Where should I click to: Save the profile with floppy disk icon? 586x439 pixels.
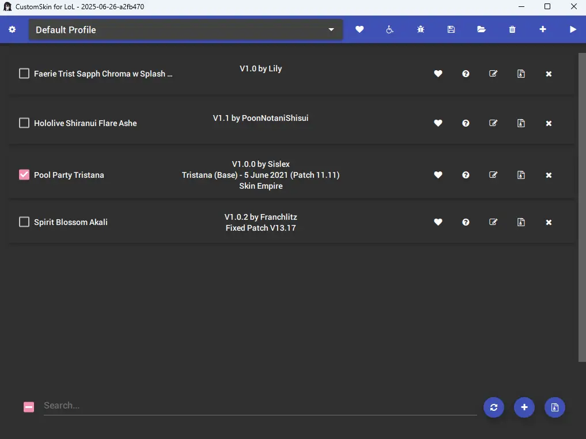451,29
